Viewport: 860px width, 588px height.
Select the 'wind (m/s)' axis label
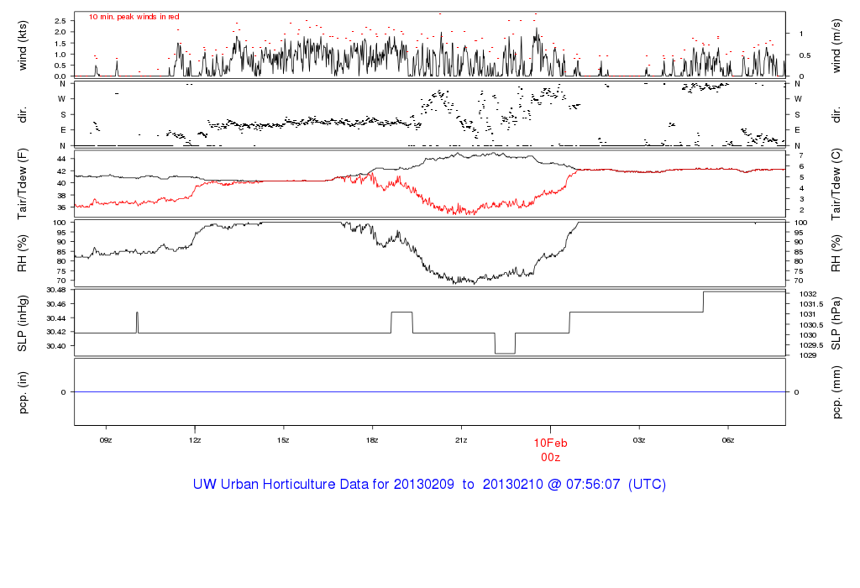[836, 45]
